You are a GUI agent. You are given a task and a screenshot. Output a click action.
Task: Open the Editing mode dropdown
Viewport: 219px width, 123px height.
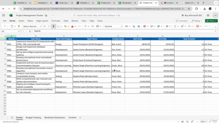point(197,21)
